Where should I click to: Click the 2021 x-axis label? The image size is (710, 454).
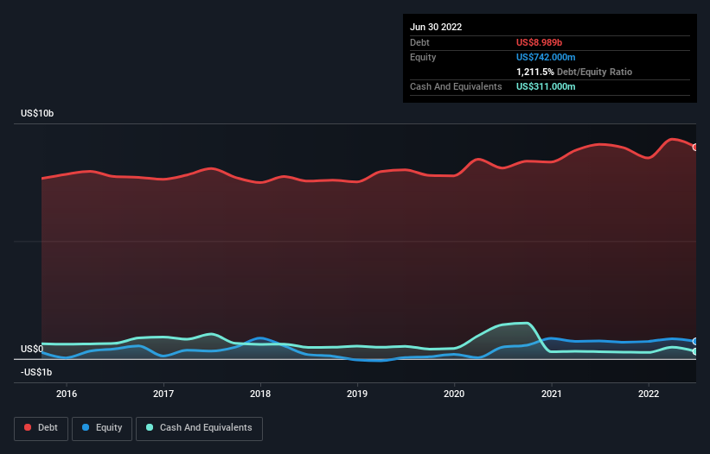(552, 394)
